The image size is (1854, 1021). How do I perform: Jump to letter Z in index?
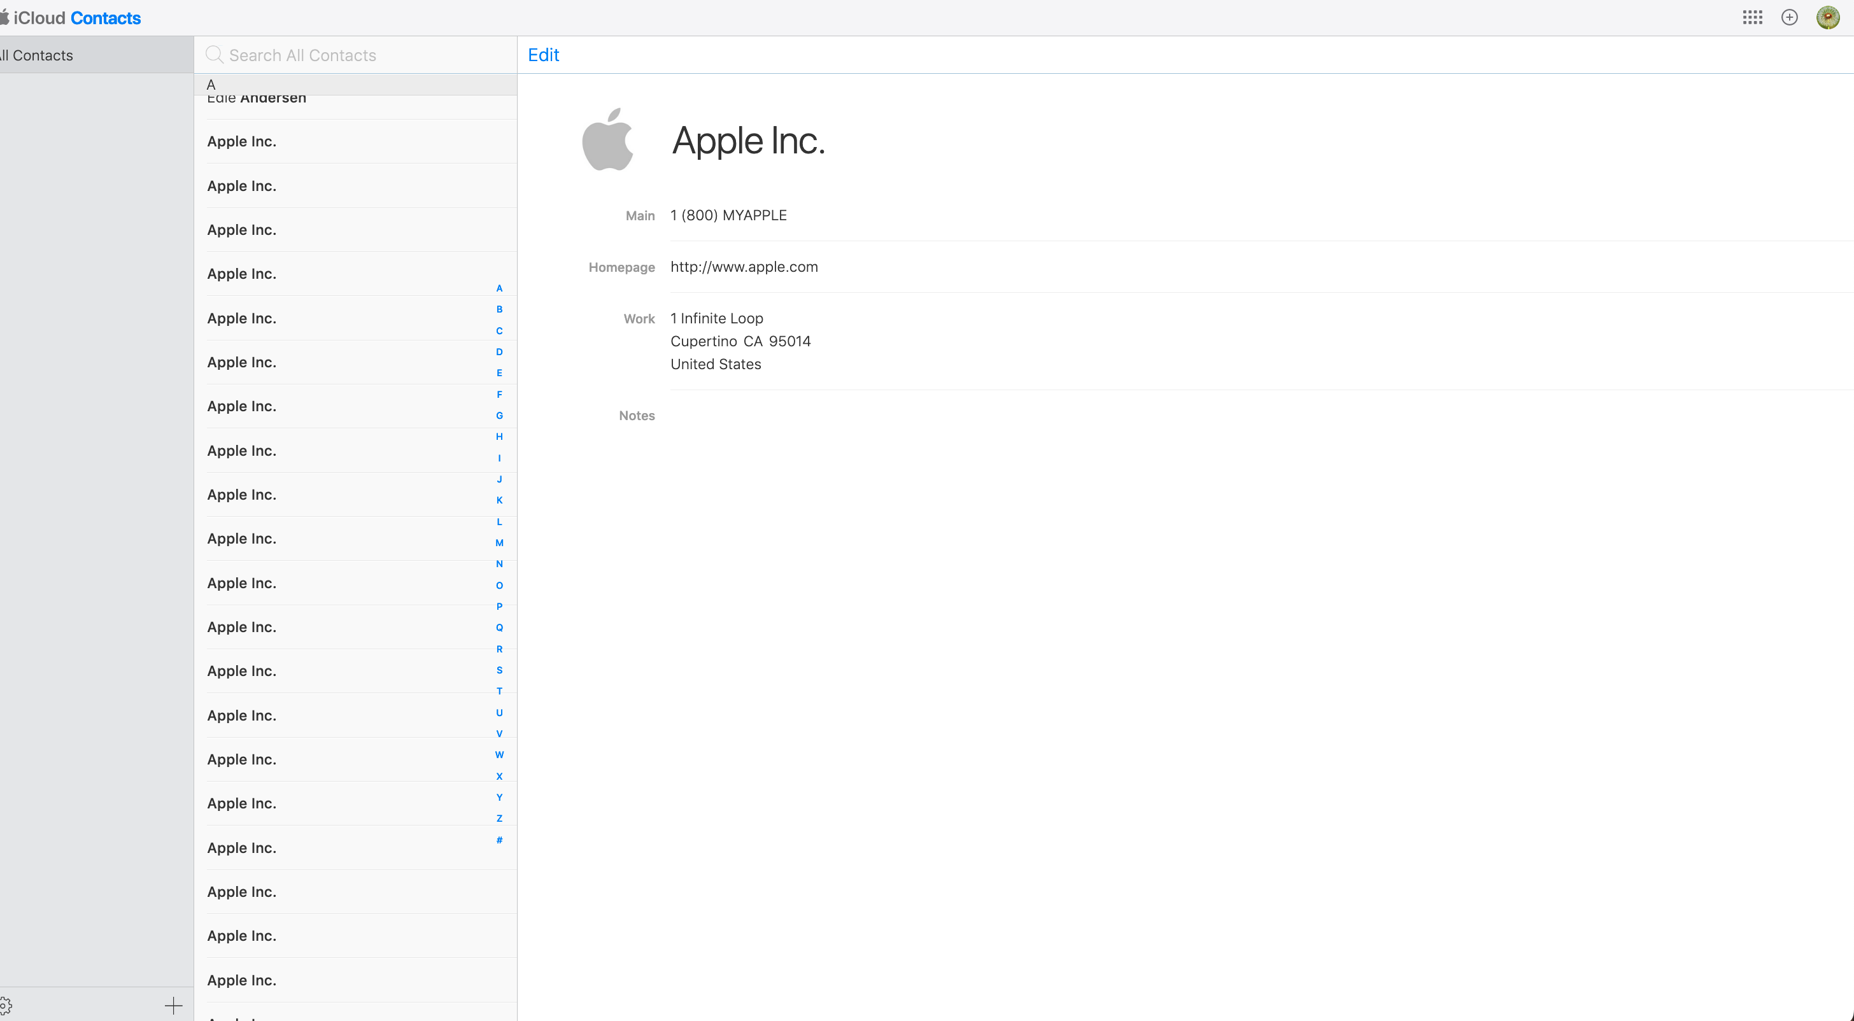(x=500, y=818)
